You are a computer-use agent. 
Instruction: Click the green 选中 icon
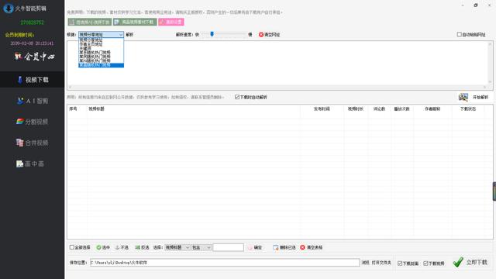[x=98, y=247]
